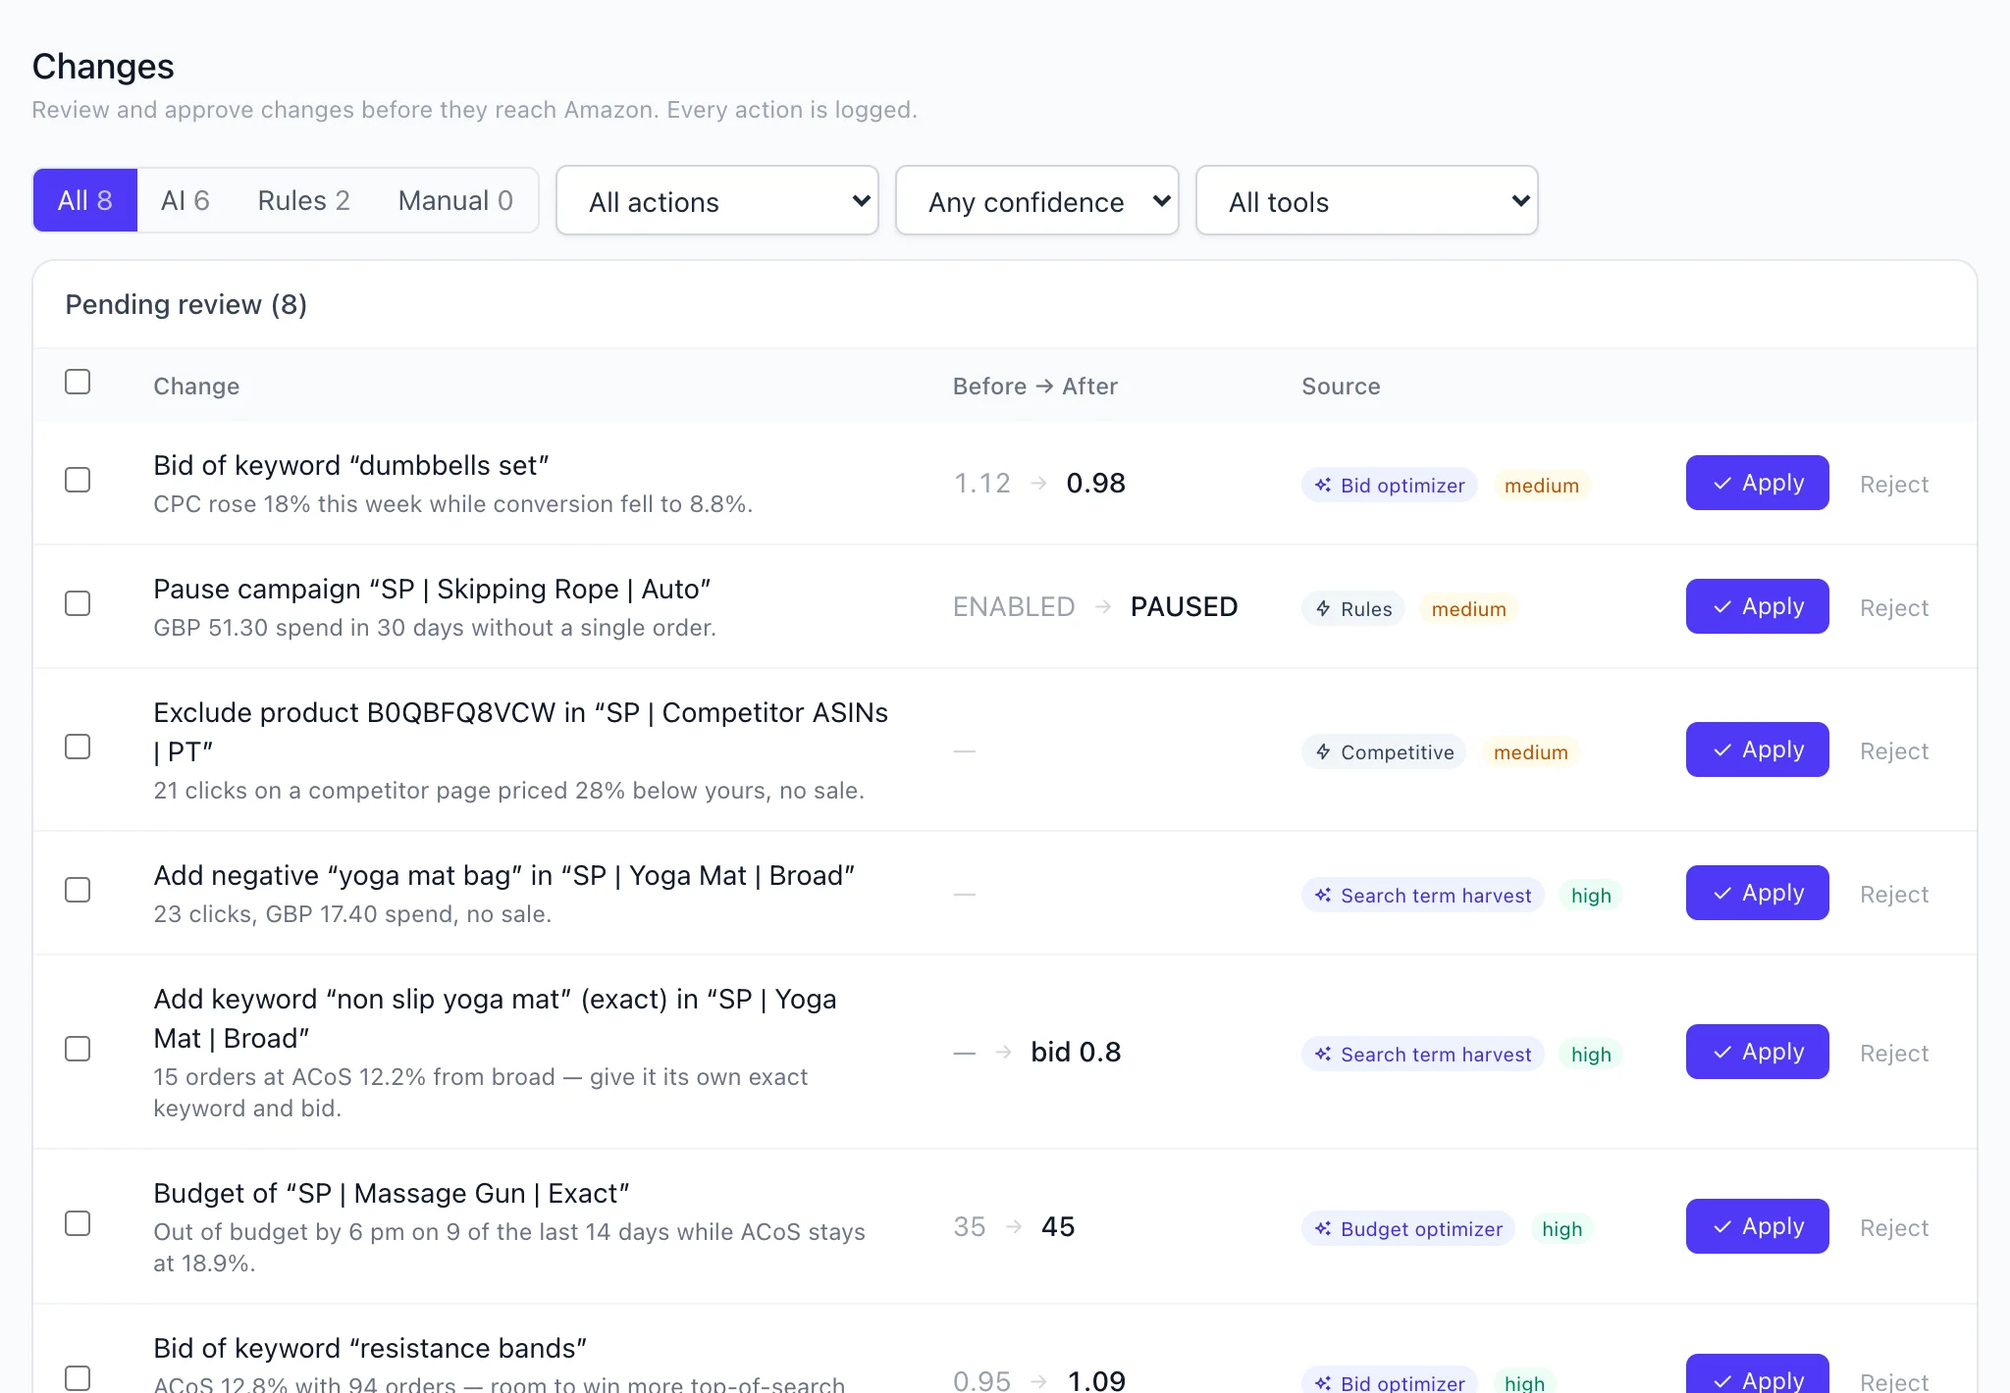Check the Exclude product B0QBFQ8VCW row

[x=78, y=747]
